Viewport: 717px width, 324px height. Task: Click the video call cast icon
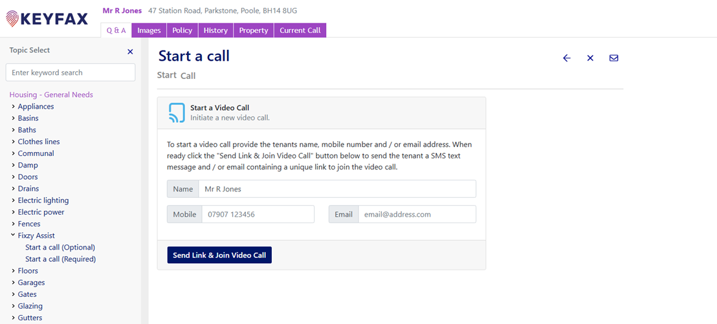tap(177, 113)
